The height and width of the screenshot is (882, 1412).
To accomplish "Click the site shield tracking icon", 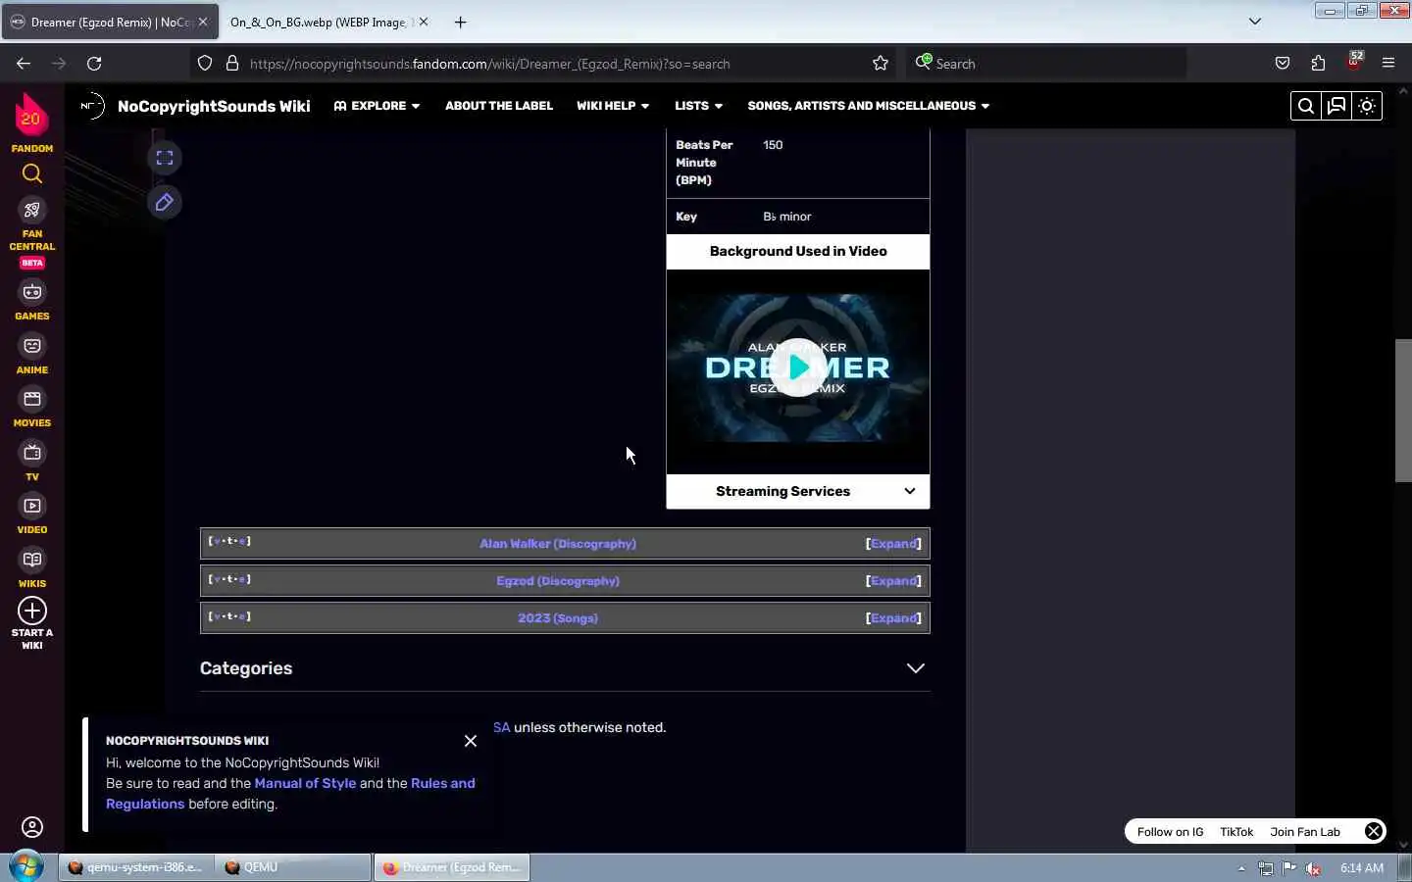I will 205,64.
